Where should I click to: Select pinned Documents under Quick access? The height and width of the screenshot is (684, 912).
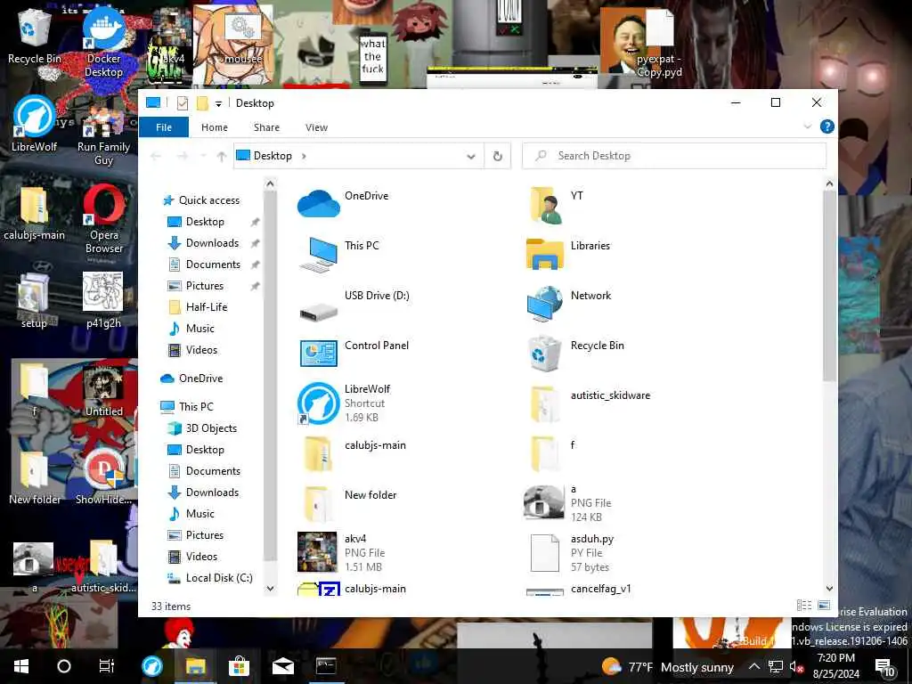(x=213, y=265)
